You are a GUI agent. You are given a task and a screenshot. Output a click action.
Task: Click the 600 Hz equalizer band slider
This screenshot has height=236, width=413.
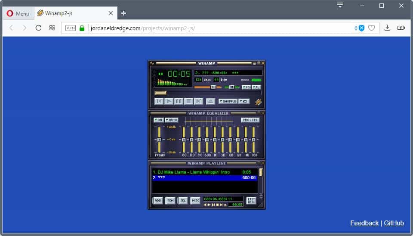(207, 140)
